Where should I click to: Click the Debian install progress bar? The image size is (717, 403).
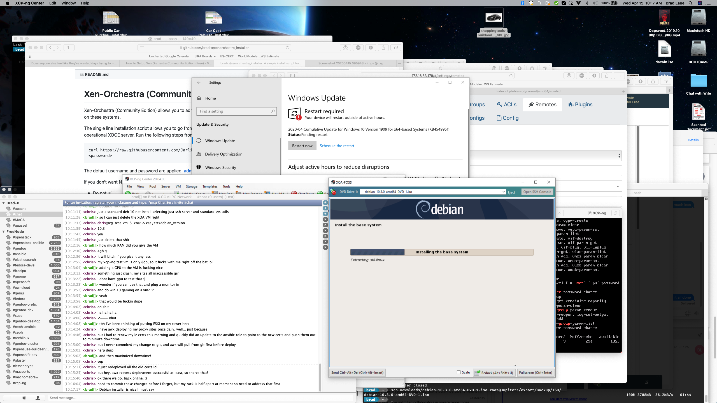tap(442, 252)
